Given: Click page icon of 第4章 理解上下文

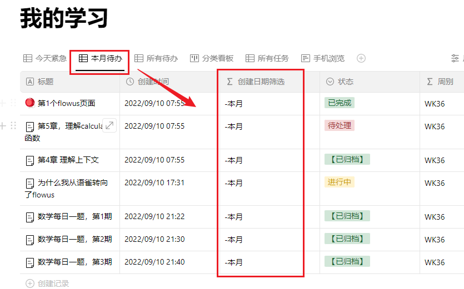Looking at the screenshot, I should pos(30,160).
